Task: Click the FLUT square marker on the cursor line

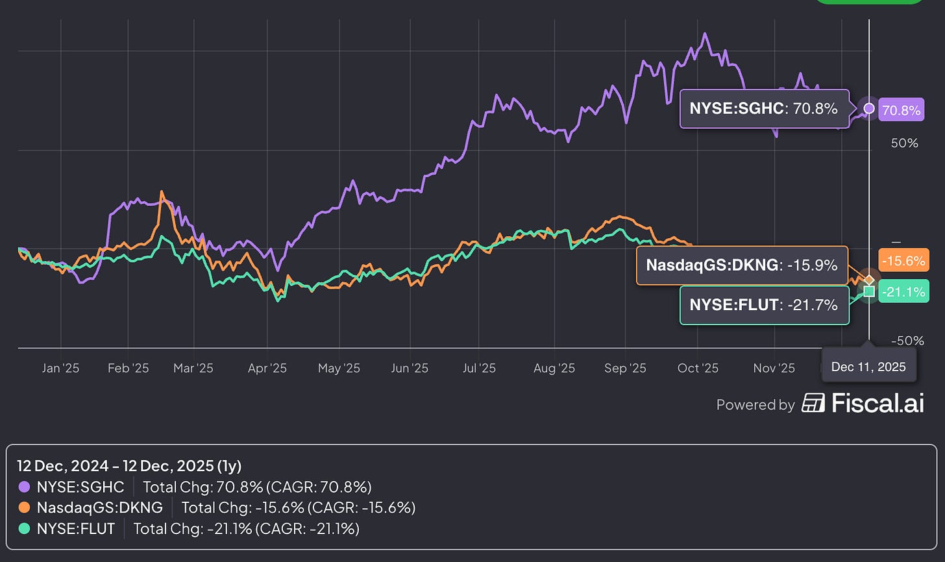Action: point(869,291)
